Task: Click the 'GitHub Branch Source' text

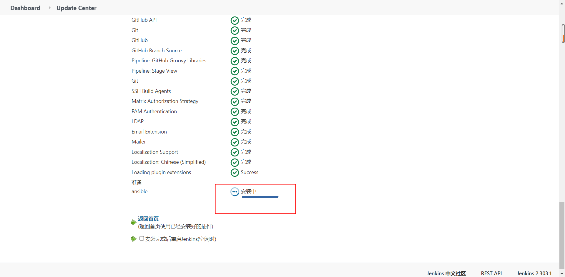Action: [157, 51]
